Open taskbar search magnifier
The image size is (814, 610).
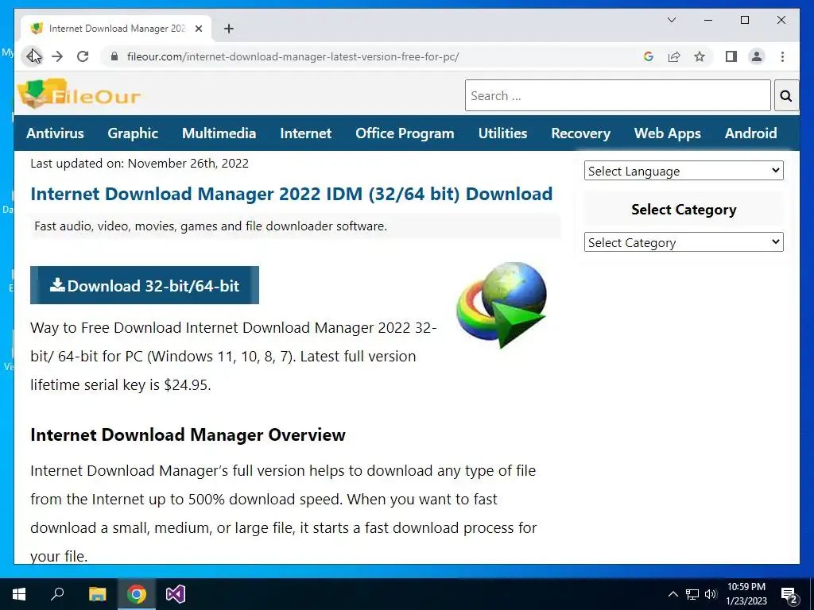(x=57, y=594)
